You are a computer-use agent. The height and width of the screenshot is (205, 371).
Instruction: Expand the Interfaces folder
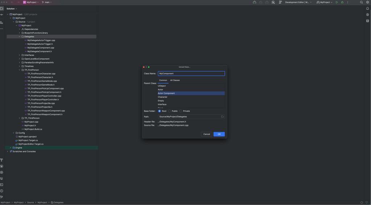click(20, 55)
